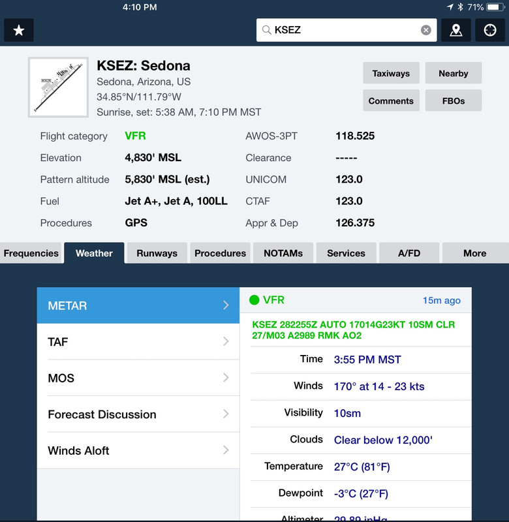The image size is (509, 522).
Task: Tap the coordinates 34.85°N/111.79°W
Action: pos(139,97)
